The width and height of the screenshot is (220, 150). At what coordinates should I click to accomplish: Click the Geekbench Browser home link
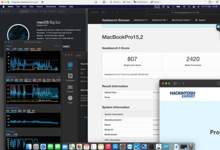(x=116, y=20)
